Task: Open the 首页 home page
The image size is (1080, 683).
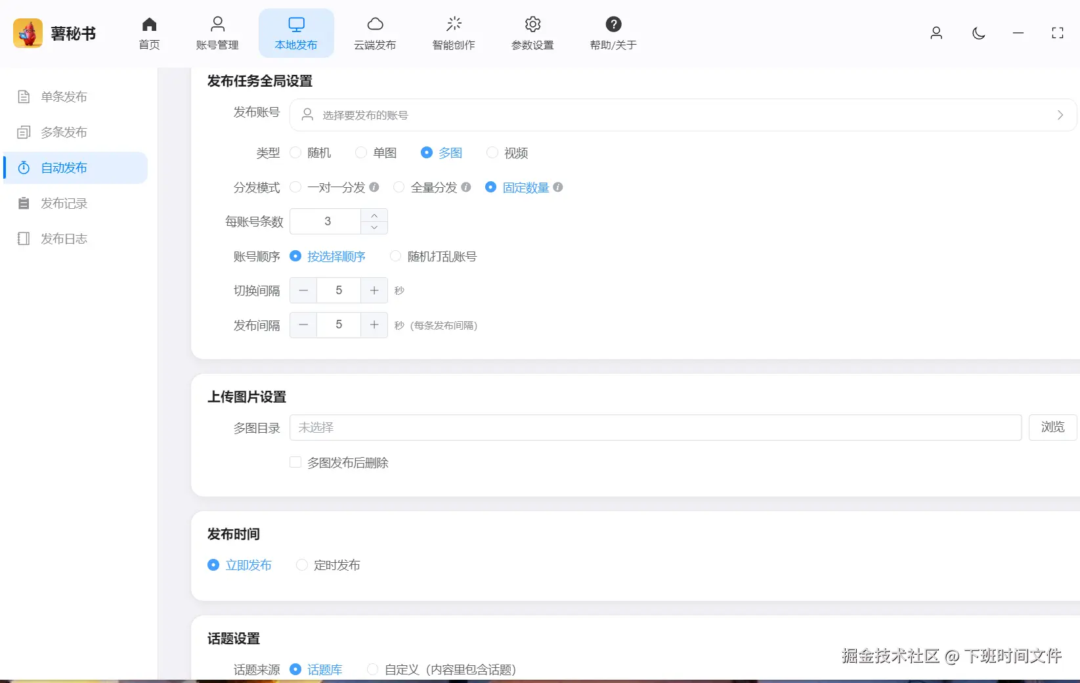Action: point(149,33)
